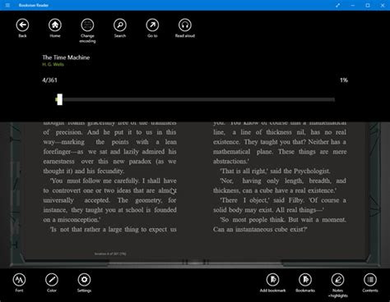Open the hamburger menu in title bar
The width and height of the screenshot is (390, 302).
tap(7, 5)
